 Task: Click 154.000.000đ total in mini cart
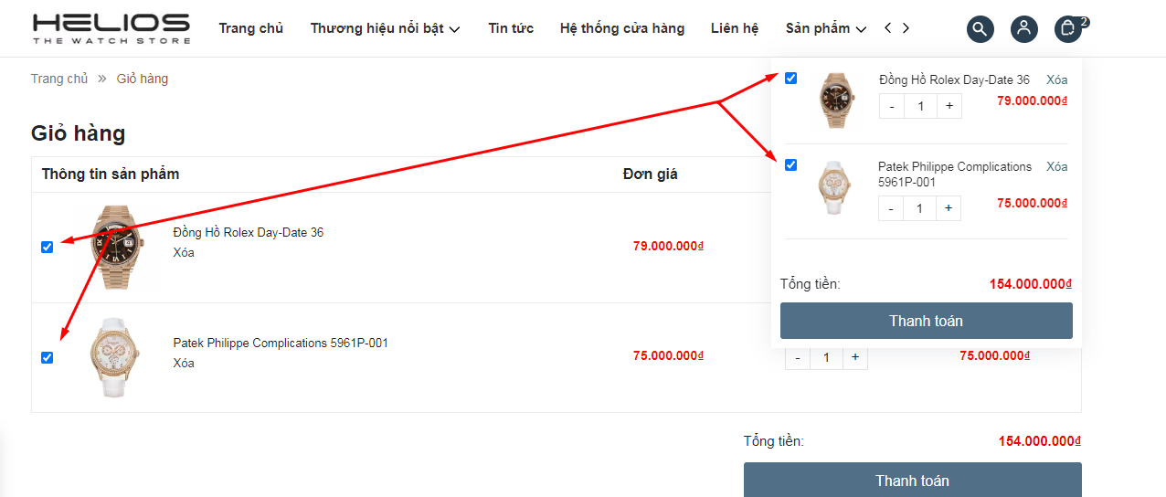tap(1029, 284)
